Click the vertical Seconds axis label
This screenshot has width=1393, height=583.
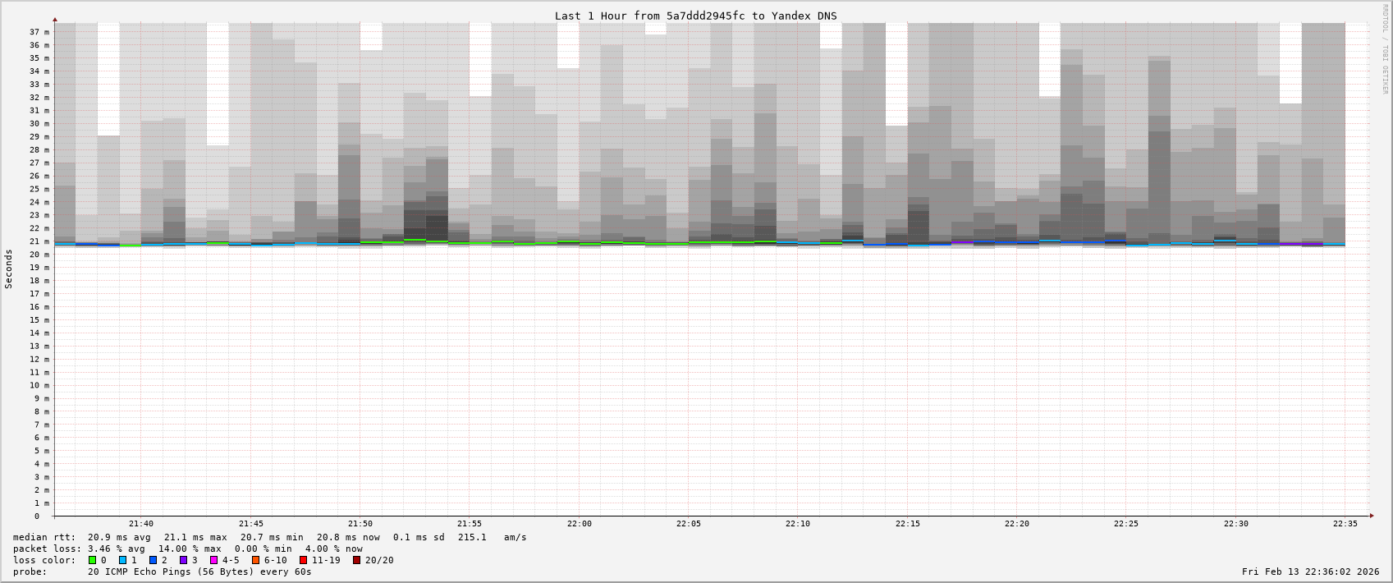coord(9,269)
